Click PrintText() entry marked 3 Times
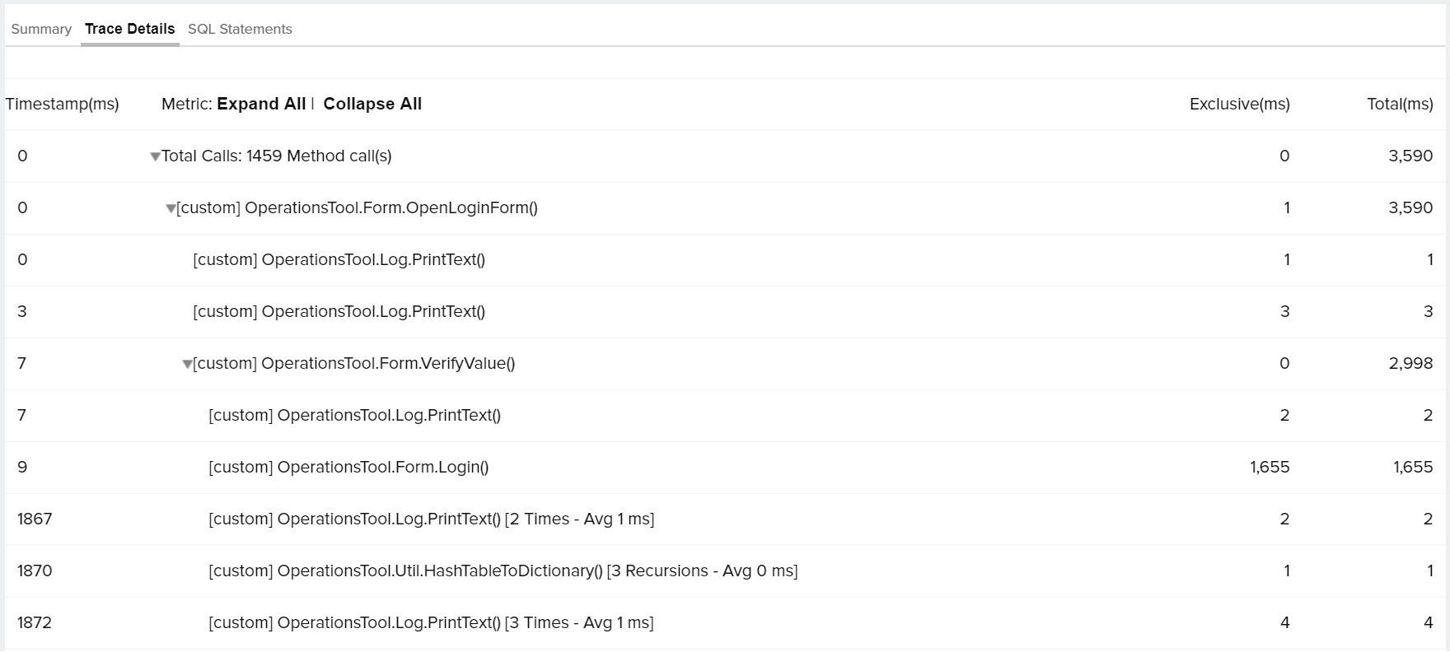This screenshot has width=1450, height=652. point(431,623)
